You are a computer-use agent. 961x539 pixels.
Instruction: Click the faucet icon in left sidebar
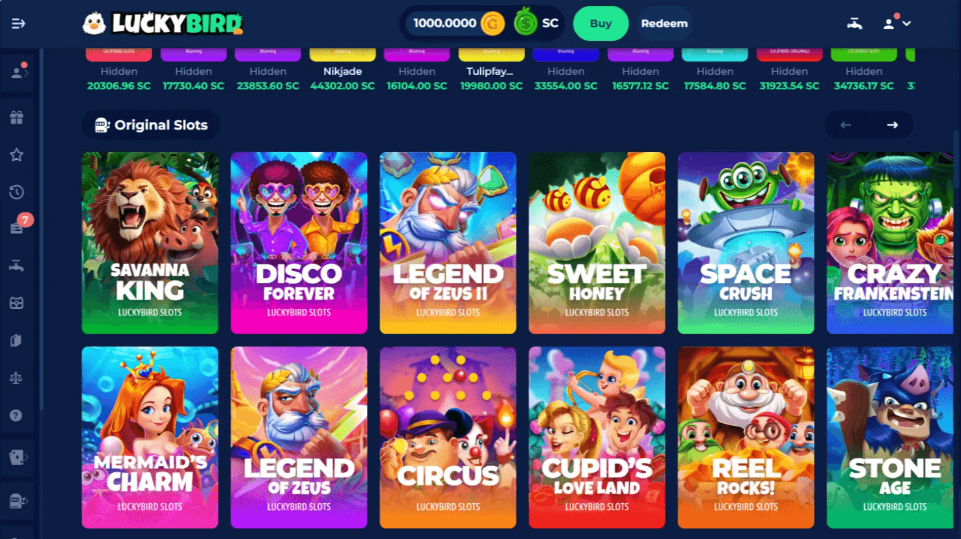pos(17,266)
